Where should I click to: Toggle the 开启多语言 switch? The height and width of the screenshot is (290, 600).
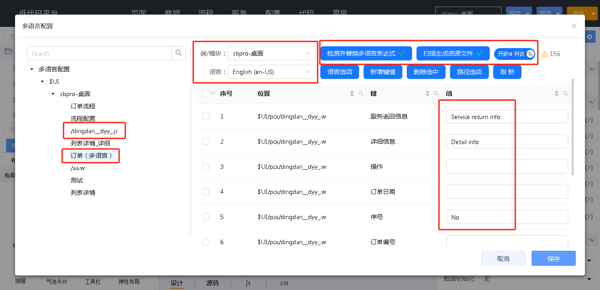tap(514, 54)
